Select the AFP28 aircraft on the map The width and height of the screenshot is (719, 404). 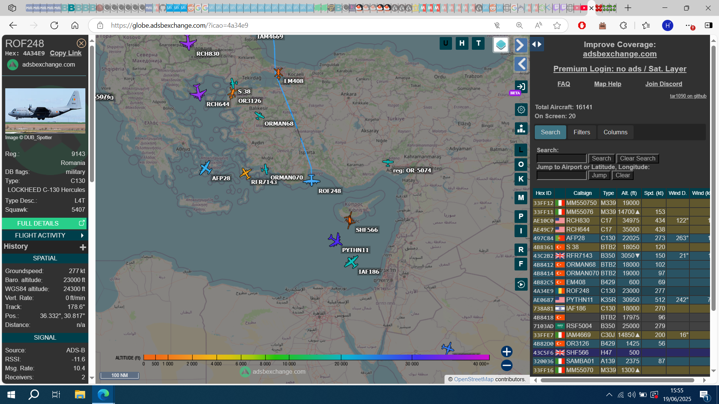click(205, 168)
